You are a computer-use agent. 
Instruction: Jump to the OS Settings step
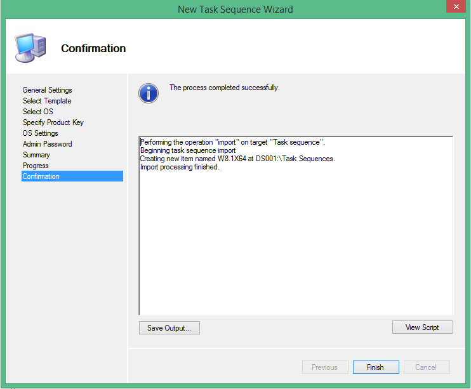click(x=41, y=133)
